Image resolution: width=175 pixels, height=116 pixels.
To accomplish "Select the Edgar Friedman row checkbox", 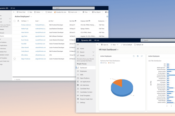I will click(15, 59).
